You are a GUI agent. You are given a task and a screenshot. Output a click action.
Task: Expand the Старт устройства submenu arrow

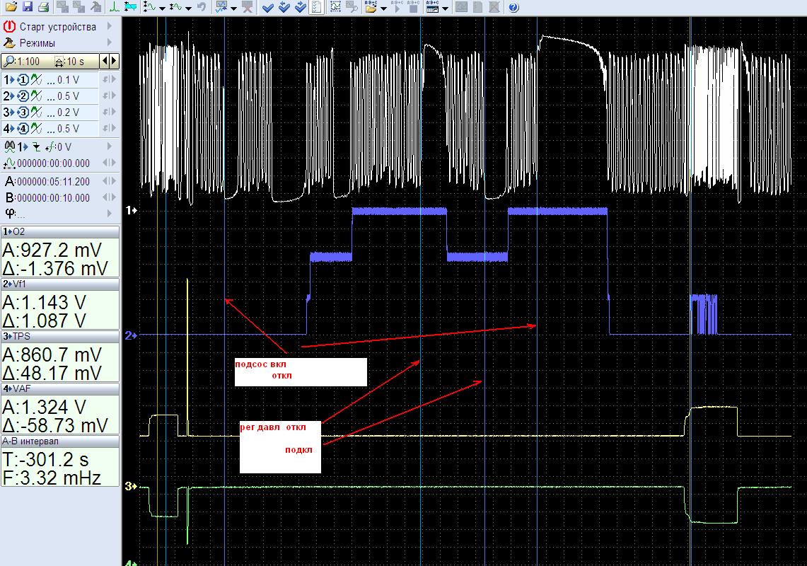tap(110, 26)
